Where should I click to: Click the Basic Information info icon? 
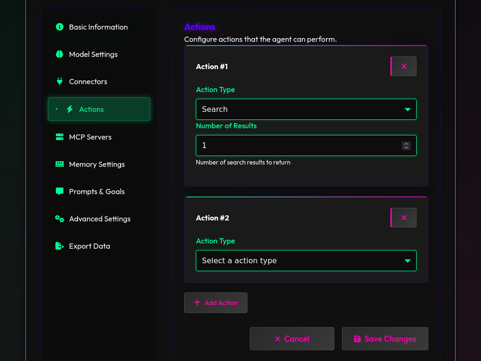[60, 27]
